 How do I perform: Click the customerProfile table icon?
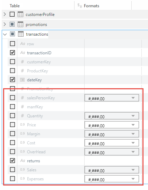pyautogui.click(x=20, y=14)
